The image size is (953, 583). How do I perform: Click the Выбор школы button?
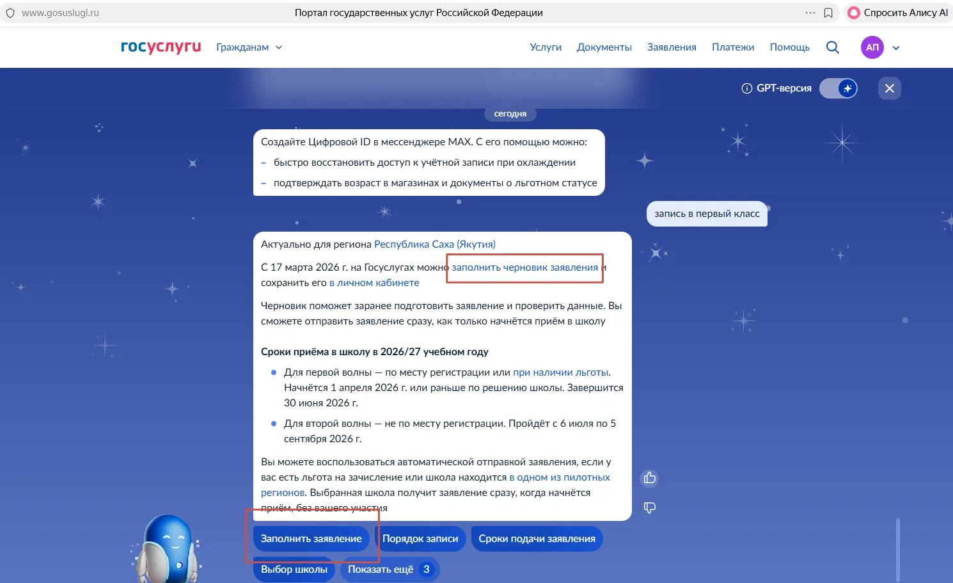click(x=294, y=570)
